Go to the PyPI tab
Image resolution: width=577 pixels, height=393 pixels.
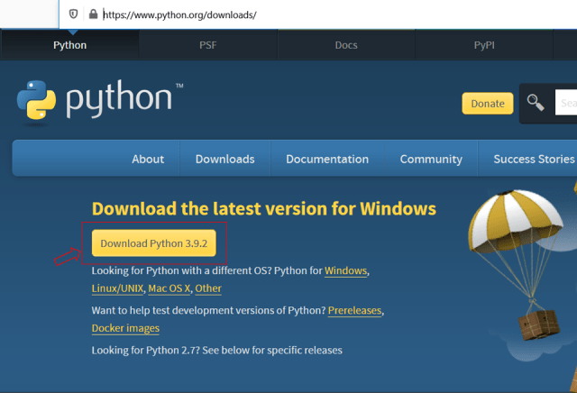click(x=483, y=45)
